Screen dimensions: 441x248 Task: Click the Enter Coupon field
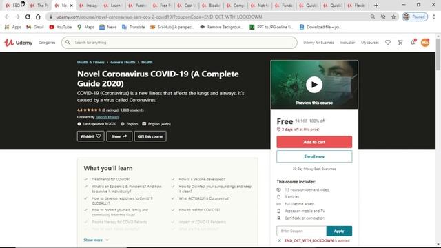point(302,231)
